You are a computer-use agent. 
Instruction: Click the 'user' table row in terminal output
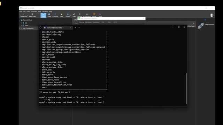click(x=44, y=87)
